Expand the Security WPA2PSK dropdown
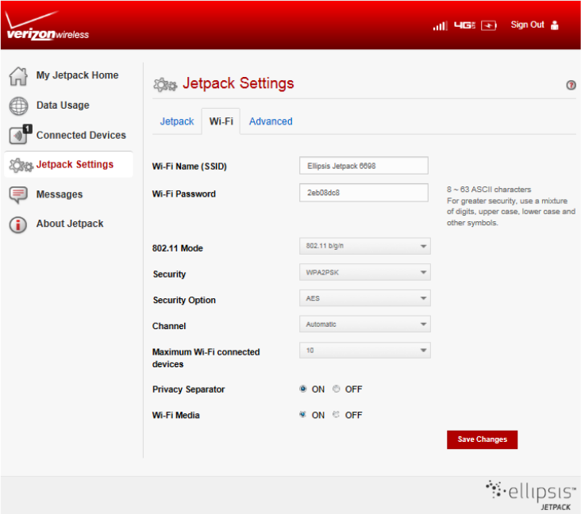The image size is (581, 514). pos(364,272)
